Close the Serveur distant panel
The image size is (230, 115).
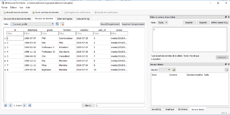click(228, 64)
